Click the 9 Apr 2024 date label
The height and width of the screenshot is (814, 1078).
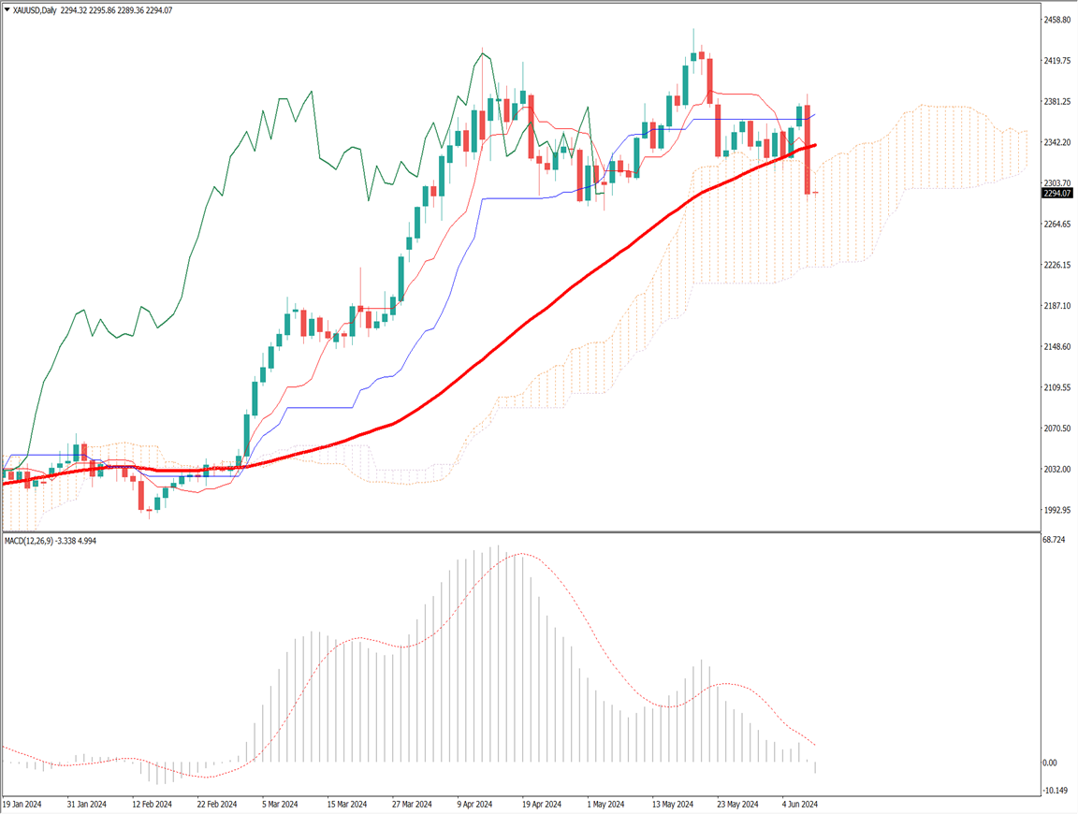(476, 805)
